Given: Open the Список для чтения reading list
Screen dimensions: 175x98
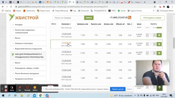Looking at the screenshot, I should [165, 11].
